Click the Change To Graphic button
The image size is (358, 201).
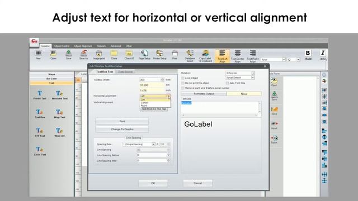[x=122, y=129]
